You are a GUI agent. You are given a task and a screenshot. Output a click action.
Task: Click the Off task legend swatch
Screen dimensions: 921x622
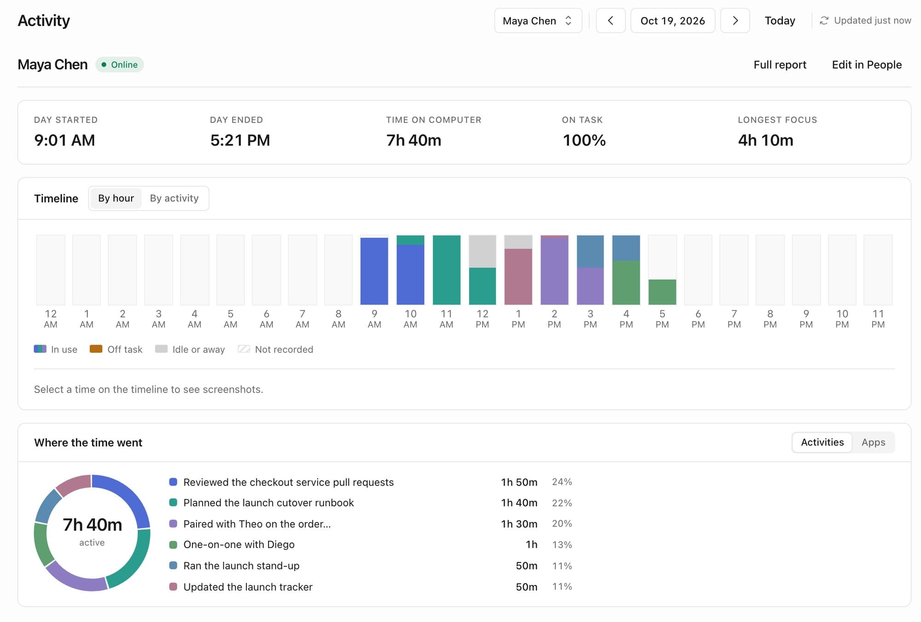click(96, 349)
